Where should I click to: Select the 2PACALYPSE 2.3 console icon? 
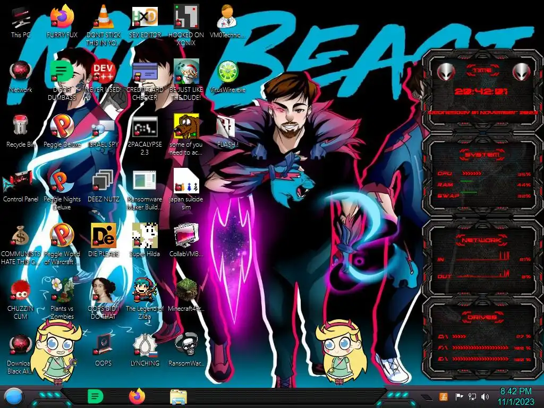pos(144,135)
